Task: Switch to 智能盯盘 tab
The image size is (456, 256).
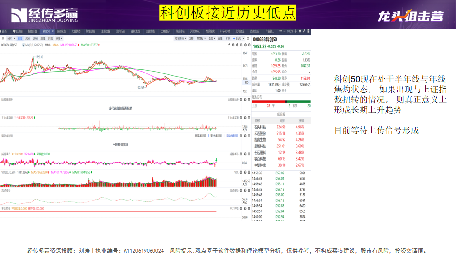Action: pos(32,31)
